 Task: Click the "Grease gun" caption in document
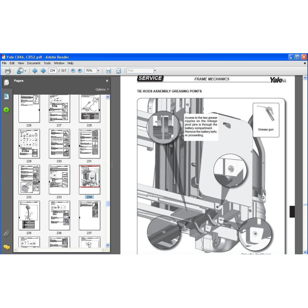[266, 129]
